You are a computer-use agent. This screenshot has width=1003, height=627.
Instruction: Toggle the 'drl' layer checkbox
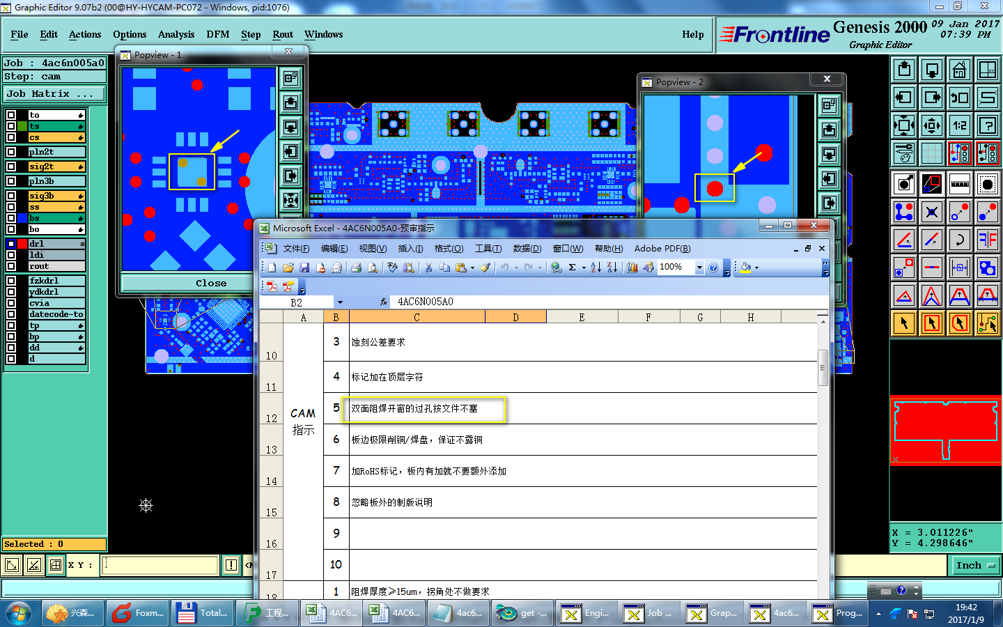(x=11, y=244)
